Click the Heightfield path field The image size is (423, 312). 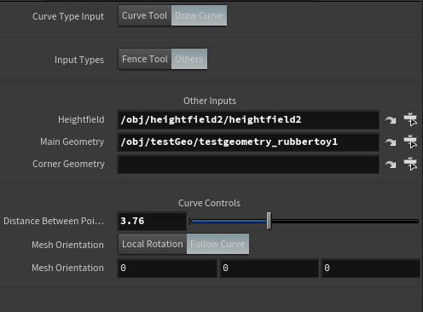coord(248,120)
